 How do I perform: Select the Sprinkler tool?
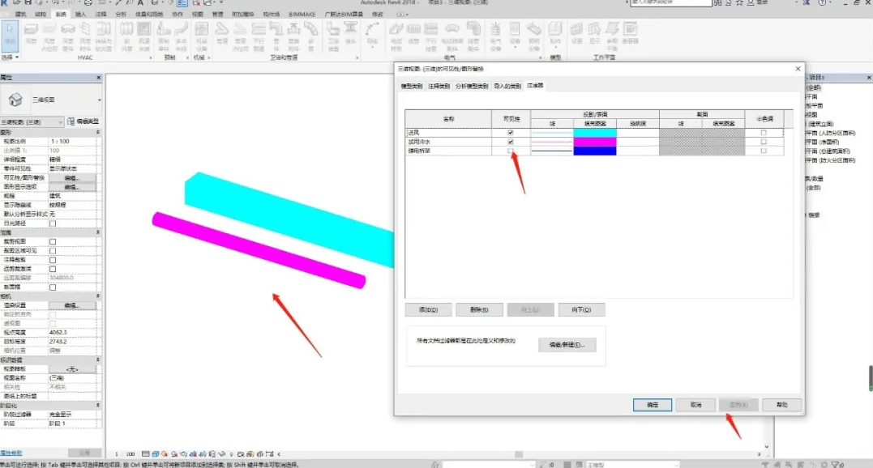pyautogui.click(x=351, y=35)
